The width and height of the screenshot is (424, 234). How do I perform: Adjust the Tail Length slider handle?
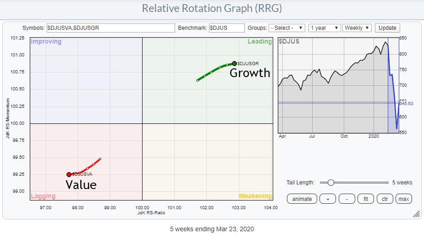[330, 183]
